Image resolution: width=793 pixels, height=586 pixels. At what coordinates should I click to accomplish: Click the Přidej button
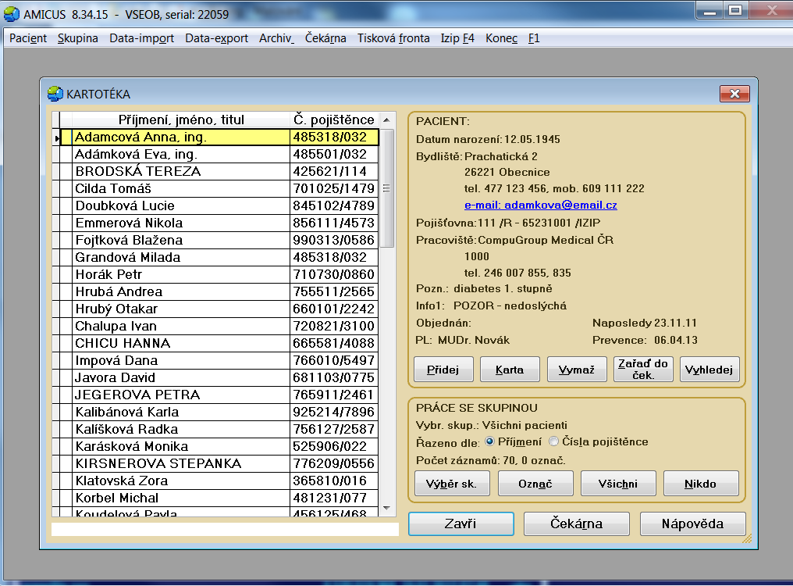click(x=443, y=370)
